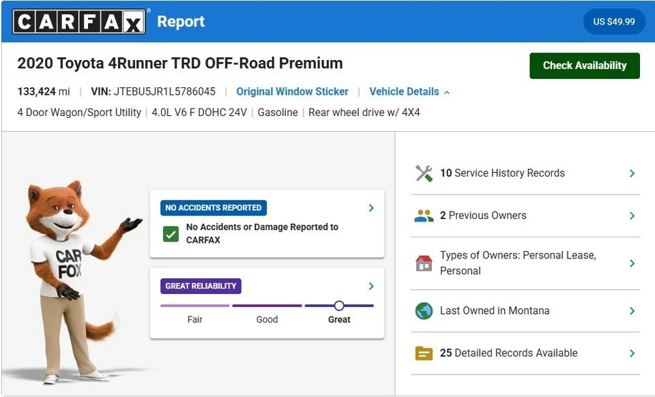Click No Accidents or Damage Reported text
Screen dimensions: 655x397
(x=262, y=233)
